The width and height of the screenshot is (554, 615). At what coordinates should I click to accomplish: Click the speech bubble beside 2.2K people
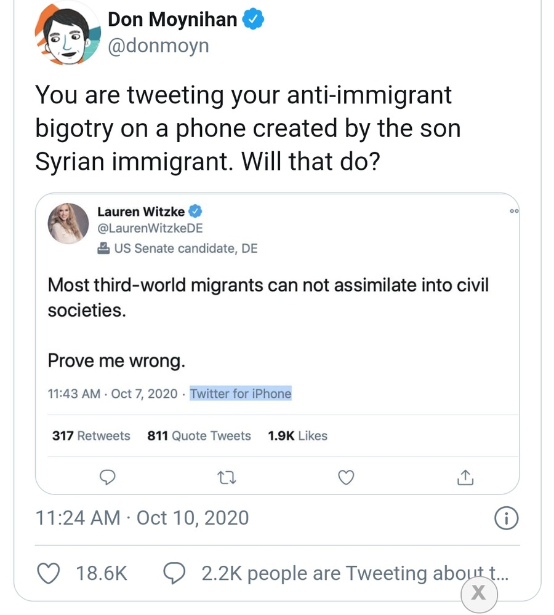pyautogui.click(x=175, y=573)
